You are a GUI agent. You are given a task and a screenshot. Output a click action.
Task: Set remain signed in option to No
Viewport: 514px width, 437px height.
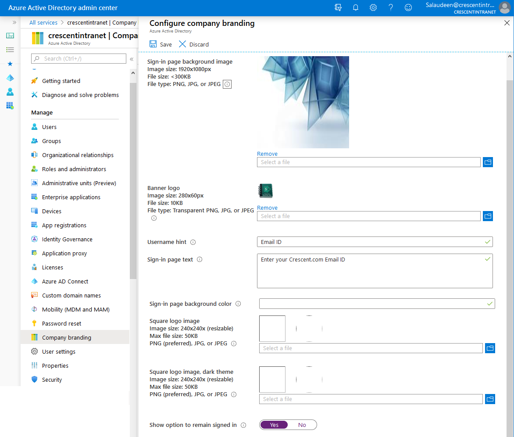pyautogui.click(x=302, y=425)
